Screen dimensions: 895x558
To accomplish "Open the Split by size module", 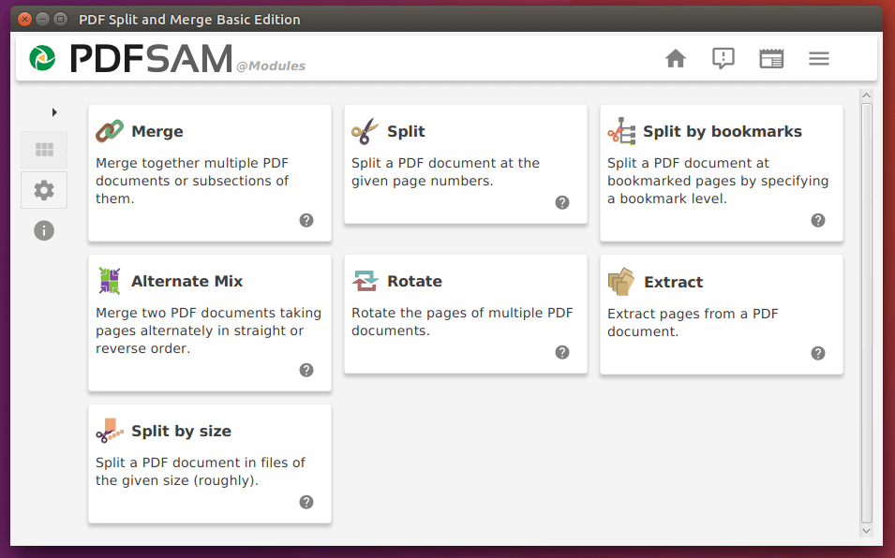I will tap(210, 463).
